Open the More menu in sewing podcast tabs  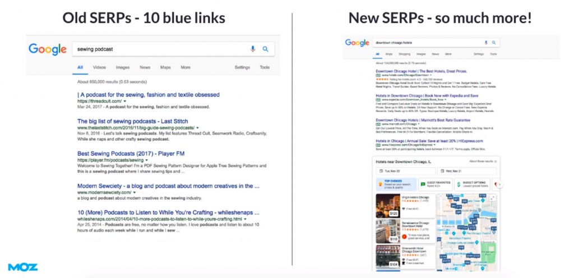click(x=185, y=67)
